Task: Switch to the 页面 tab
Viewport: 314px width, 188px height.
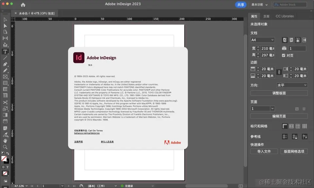Action: coord(266,16)
